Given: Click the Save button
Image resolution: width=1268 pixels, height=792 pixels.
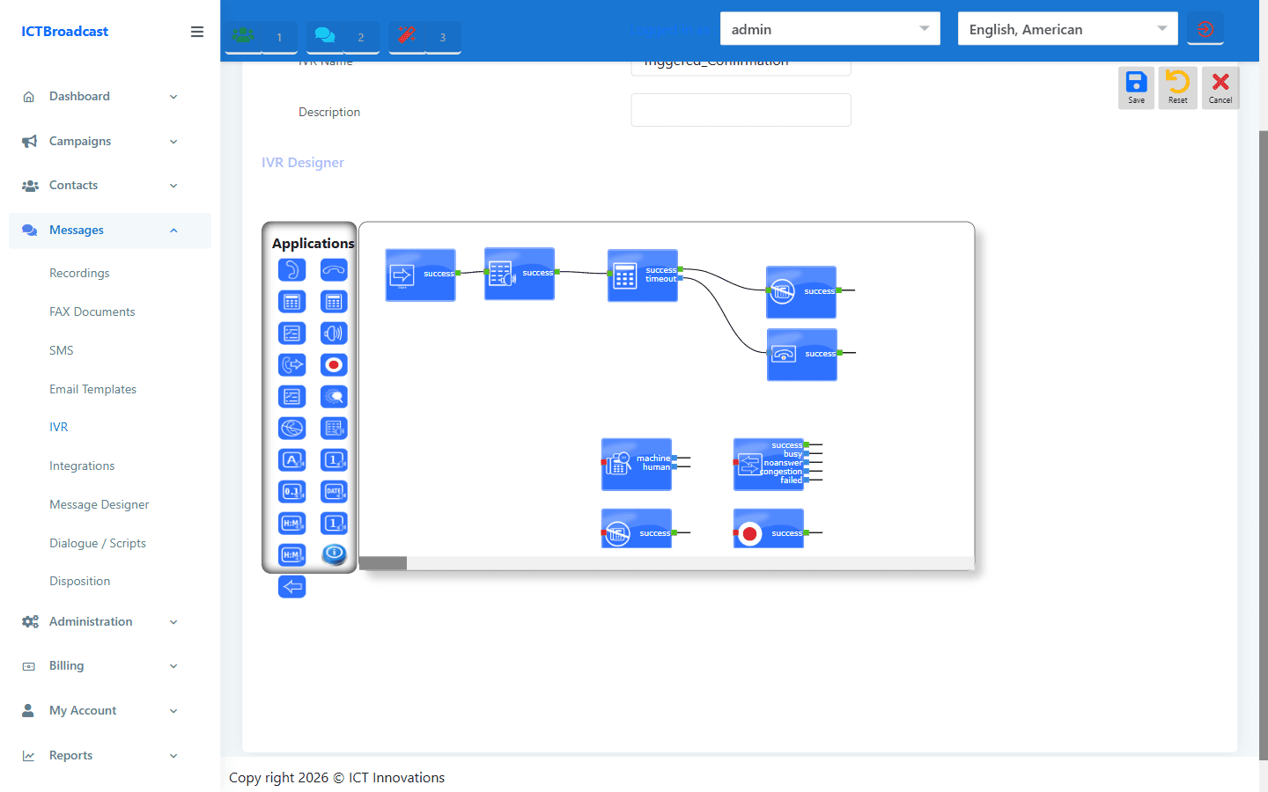Looking at the screenshot, I should click(1137, 88).
